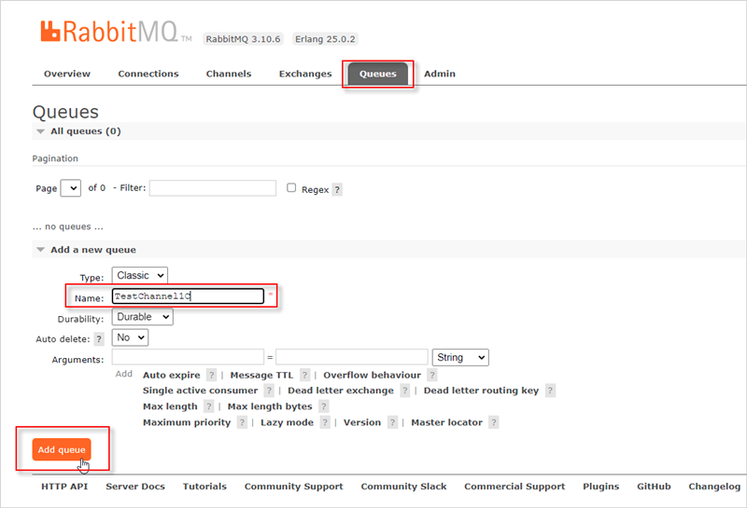Show help for Maximum priority
Screen dimensions: 747x508
[x=242, y=422]
